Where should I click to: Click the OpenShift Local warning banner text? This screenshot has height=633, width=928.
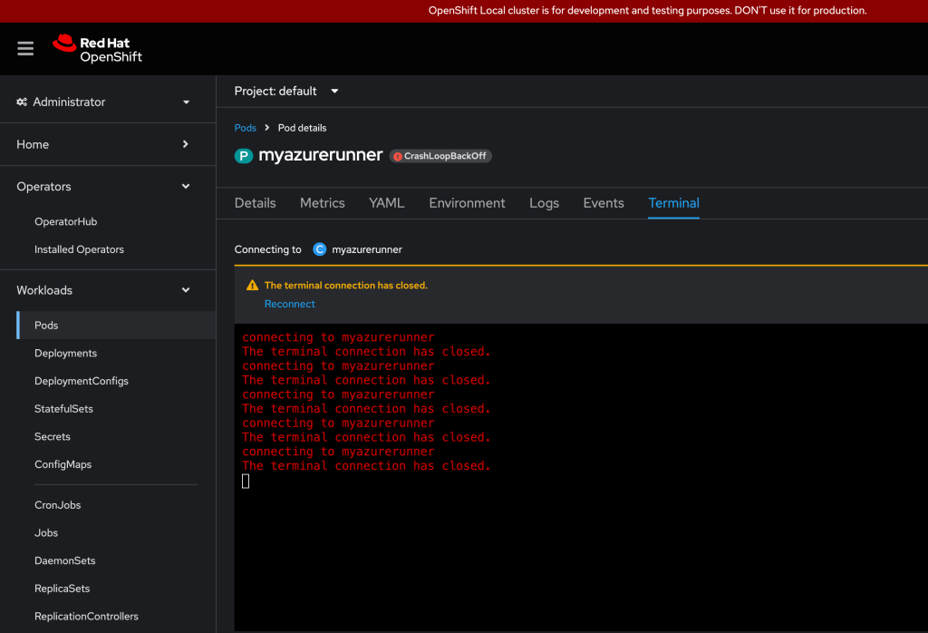pos(647,11)
